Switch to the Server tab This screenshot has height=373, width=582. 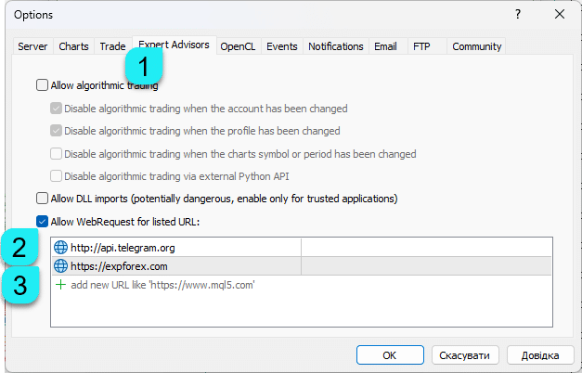(x=32, y=46)
